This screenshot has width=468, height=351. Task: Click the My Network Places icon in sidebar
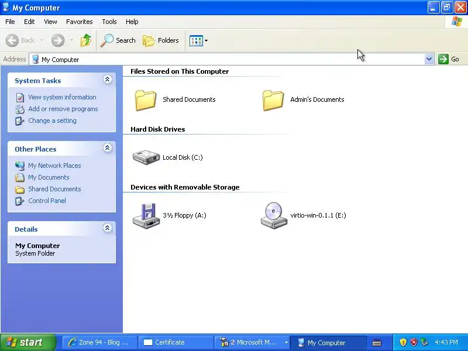click(x=20, y=166)
